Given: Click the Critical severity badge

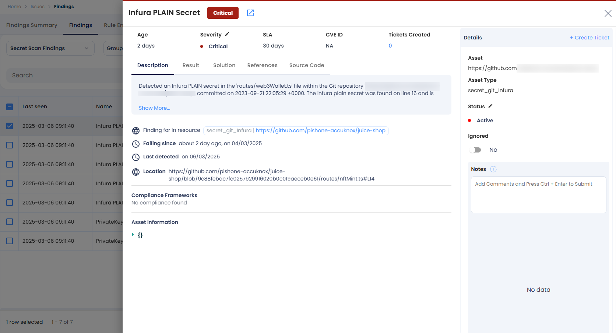Looking at the screenshot, I should pyautogui.click(x=223, y=13).
